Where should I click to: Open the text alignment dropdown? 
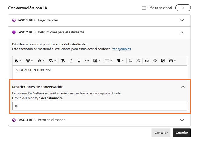pos(108,61)
